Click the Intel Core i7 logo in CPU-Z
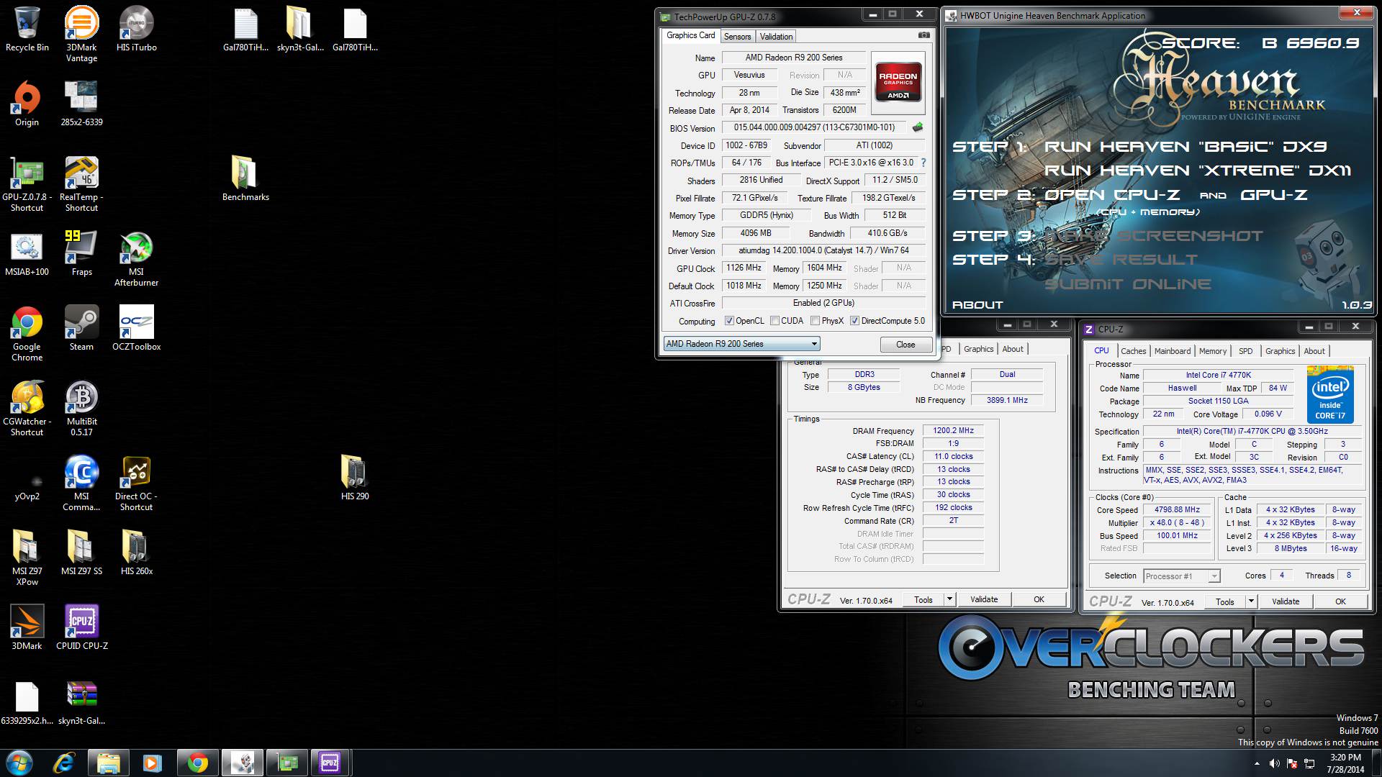 (1330, 395)
